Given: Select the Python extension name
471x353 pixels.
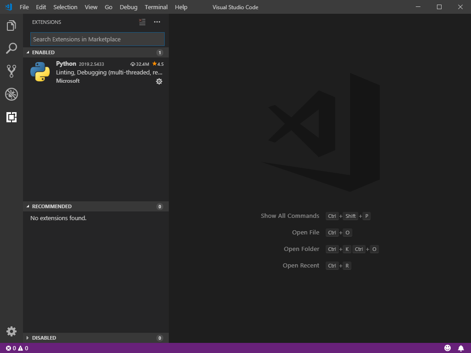Looking at the screenshot, I should [x=66, y=63].
